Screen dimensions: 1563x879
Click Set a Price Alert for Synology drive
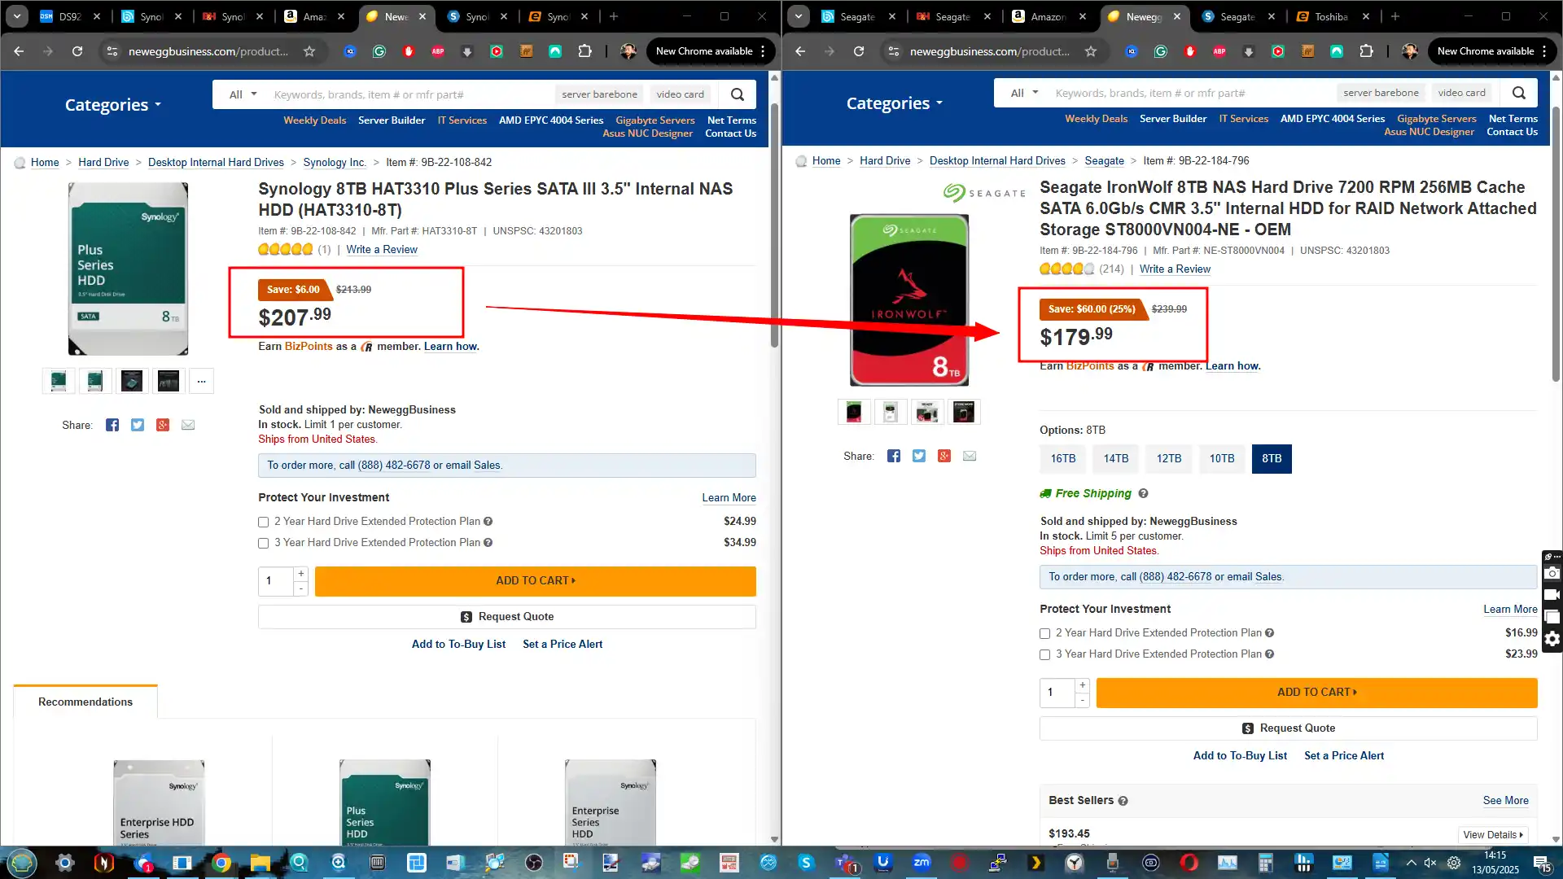coord(563,644)
